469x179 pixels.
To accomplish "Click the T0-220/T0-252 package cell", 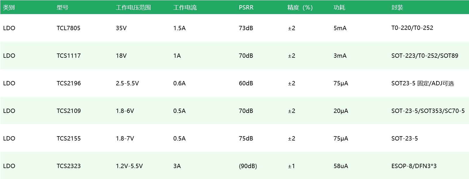I will (412, 28).
